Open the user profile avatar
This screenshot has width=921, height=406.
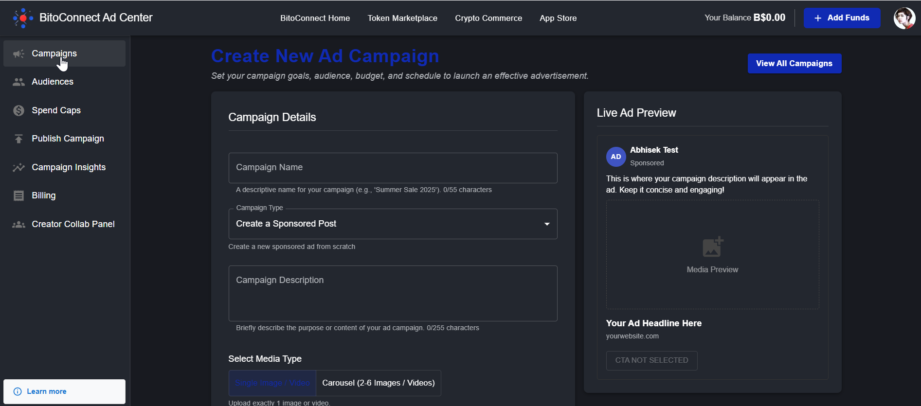pyautogui.click(x=904, y=18)
